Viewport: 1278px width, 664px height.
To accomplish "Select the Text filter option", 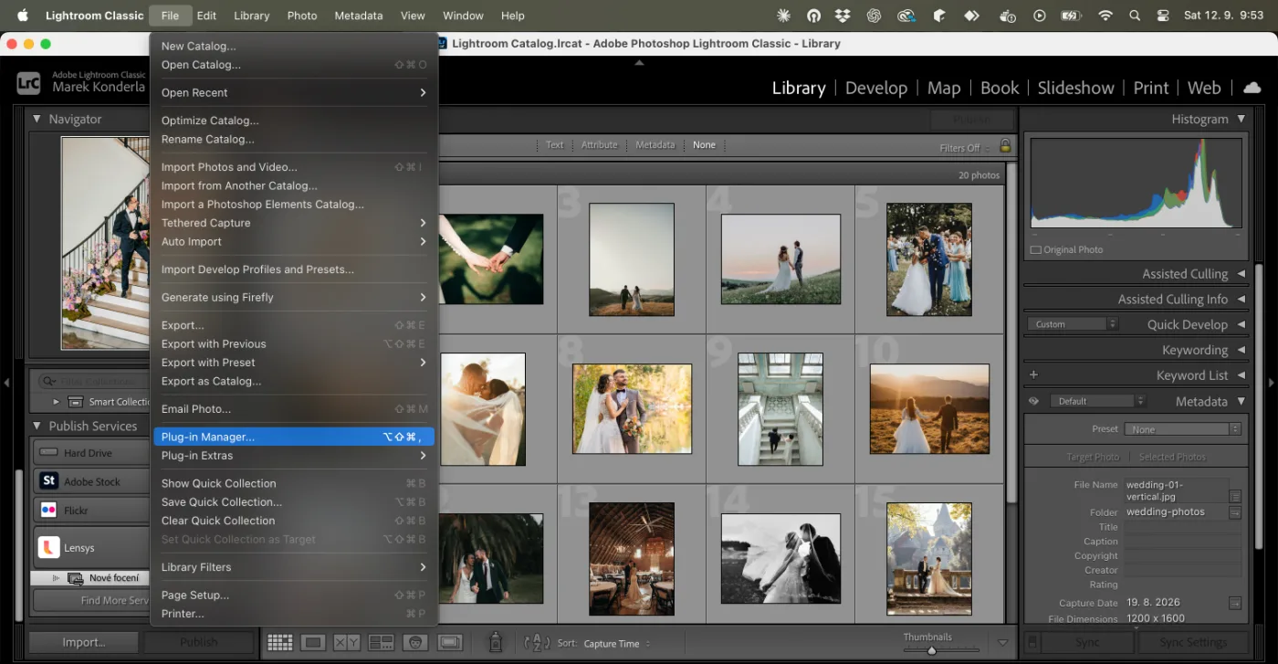I will 555,145.
